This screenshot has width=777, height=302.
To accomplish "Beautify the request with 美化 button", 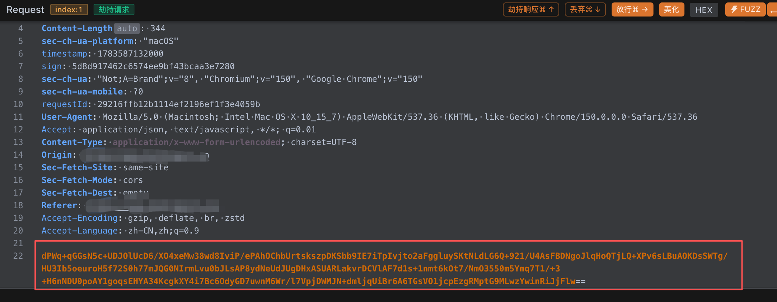I will click(x=671, y=9).
